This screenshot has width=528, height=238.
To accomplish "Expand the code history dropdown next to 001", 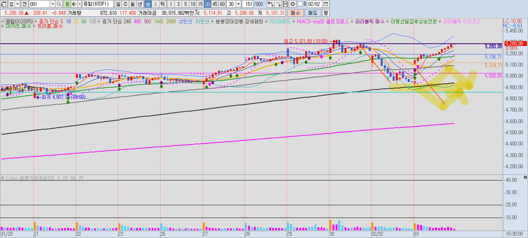I will [x=52, y=4].
